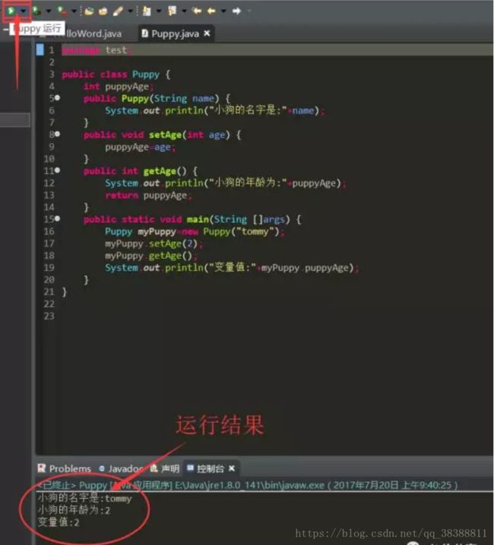Image resolution: width=494 pixels, height=545 pixels.
Task: Click the Coverage run icon
Action: 37,11
